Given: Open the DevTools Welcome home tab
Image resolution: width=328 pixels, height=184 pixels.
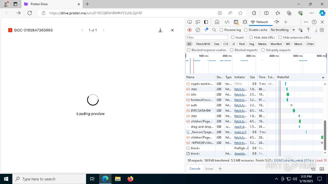Looking at the screenshot, I should click(217, 22).
